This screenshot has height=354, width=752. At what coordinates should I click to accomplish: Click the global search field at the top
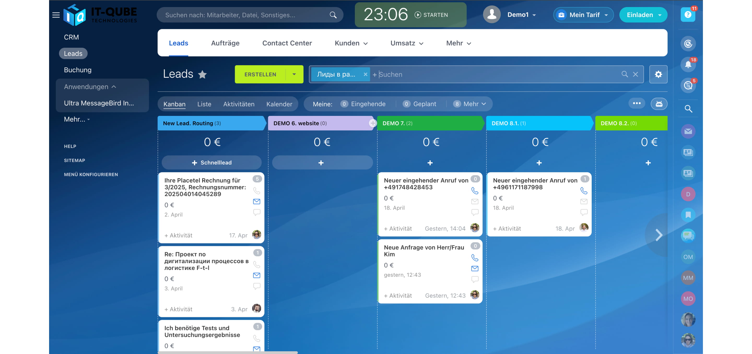pyautogui.click(x=250, y=15)
